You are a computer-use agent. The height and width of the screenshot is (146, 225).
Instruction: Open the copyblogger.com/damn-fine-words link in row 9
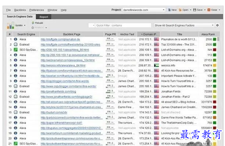[65, 81]
